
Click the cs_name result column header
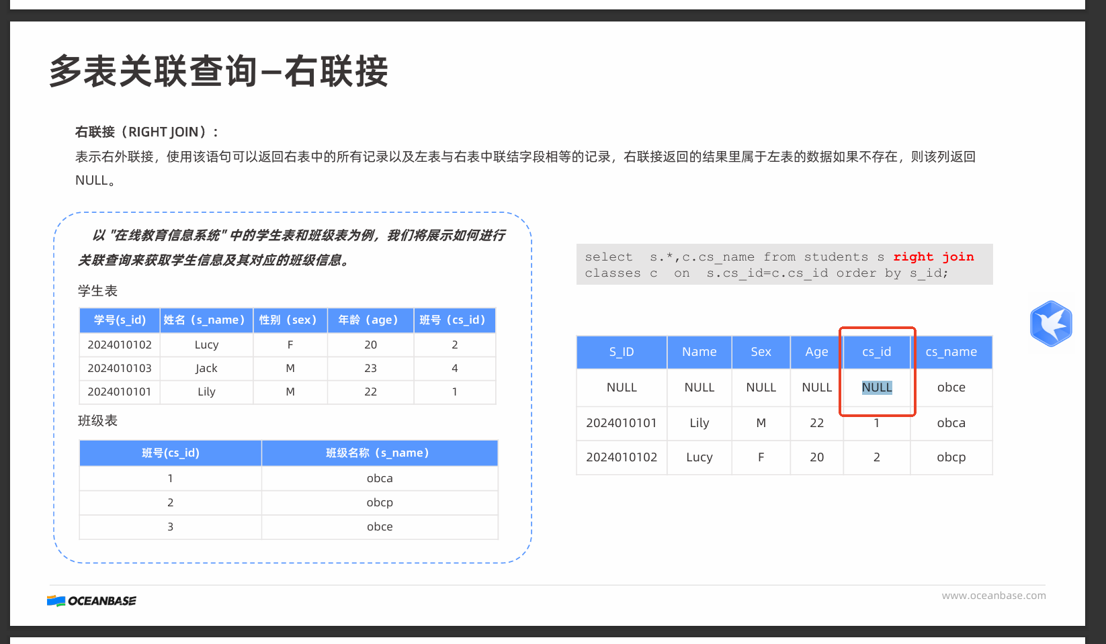[x=951, y=352]
